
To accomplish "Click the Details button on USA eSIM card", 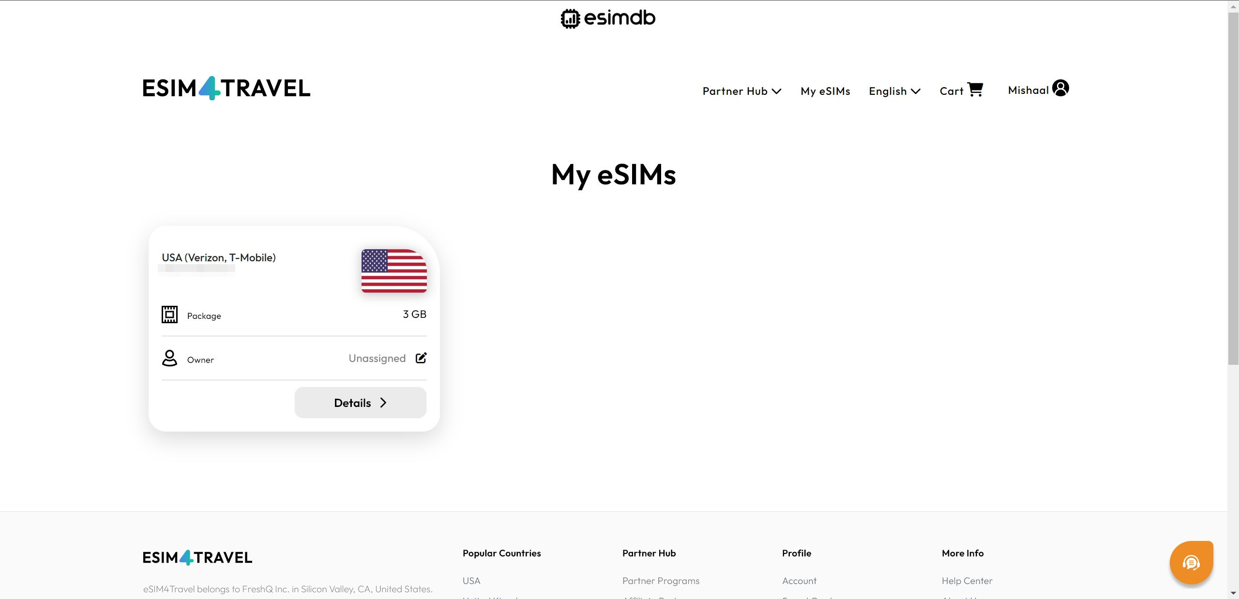I will click(360, 402).
